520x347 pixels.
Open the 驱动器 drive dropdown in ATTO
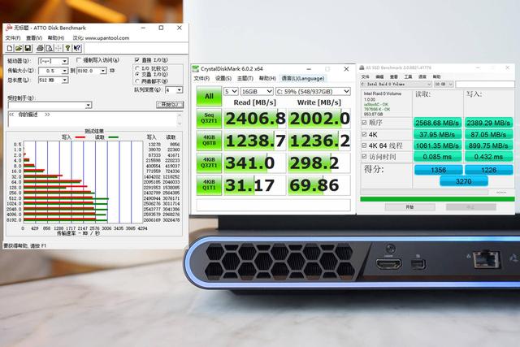[54, 61]
